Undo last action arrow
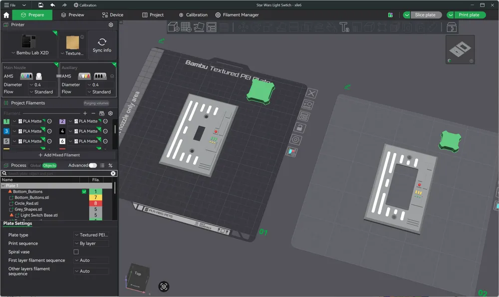 click(53, 5)
